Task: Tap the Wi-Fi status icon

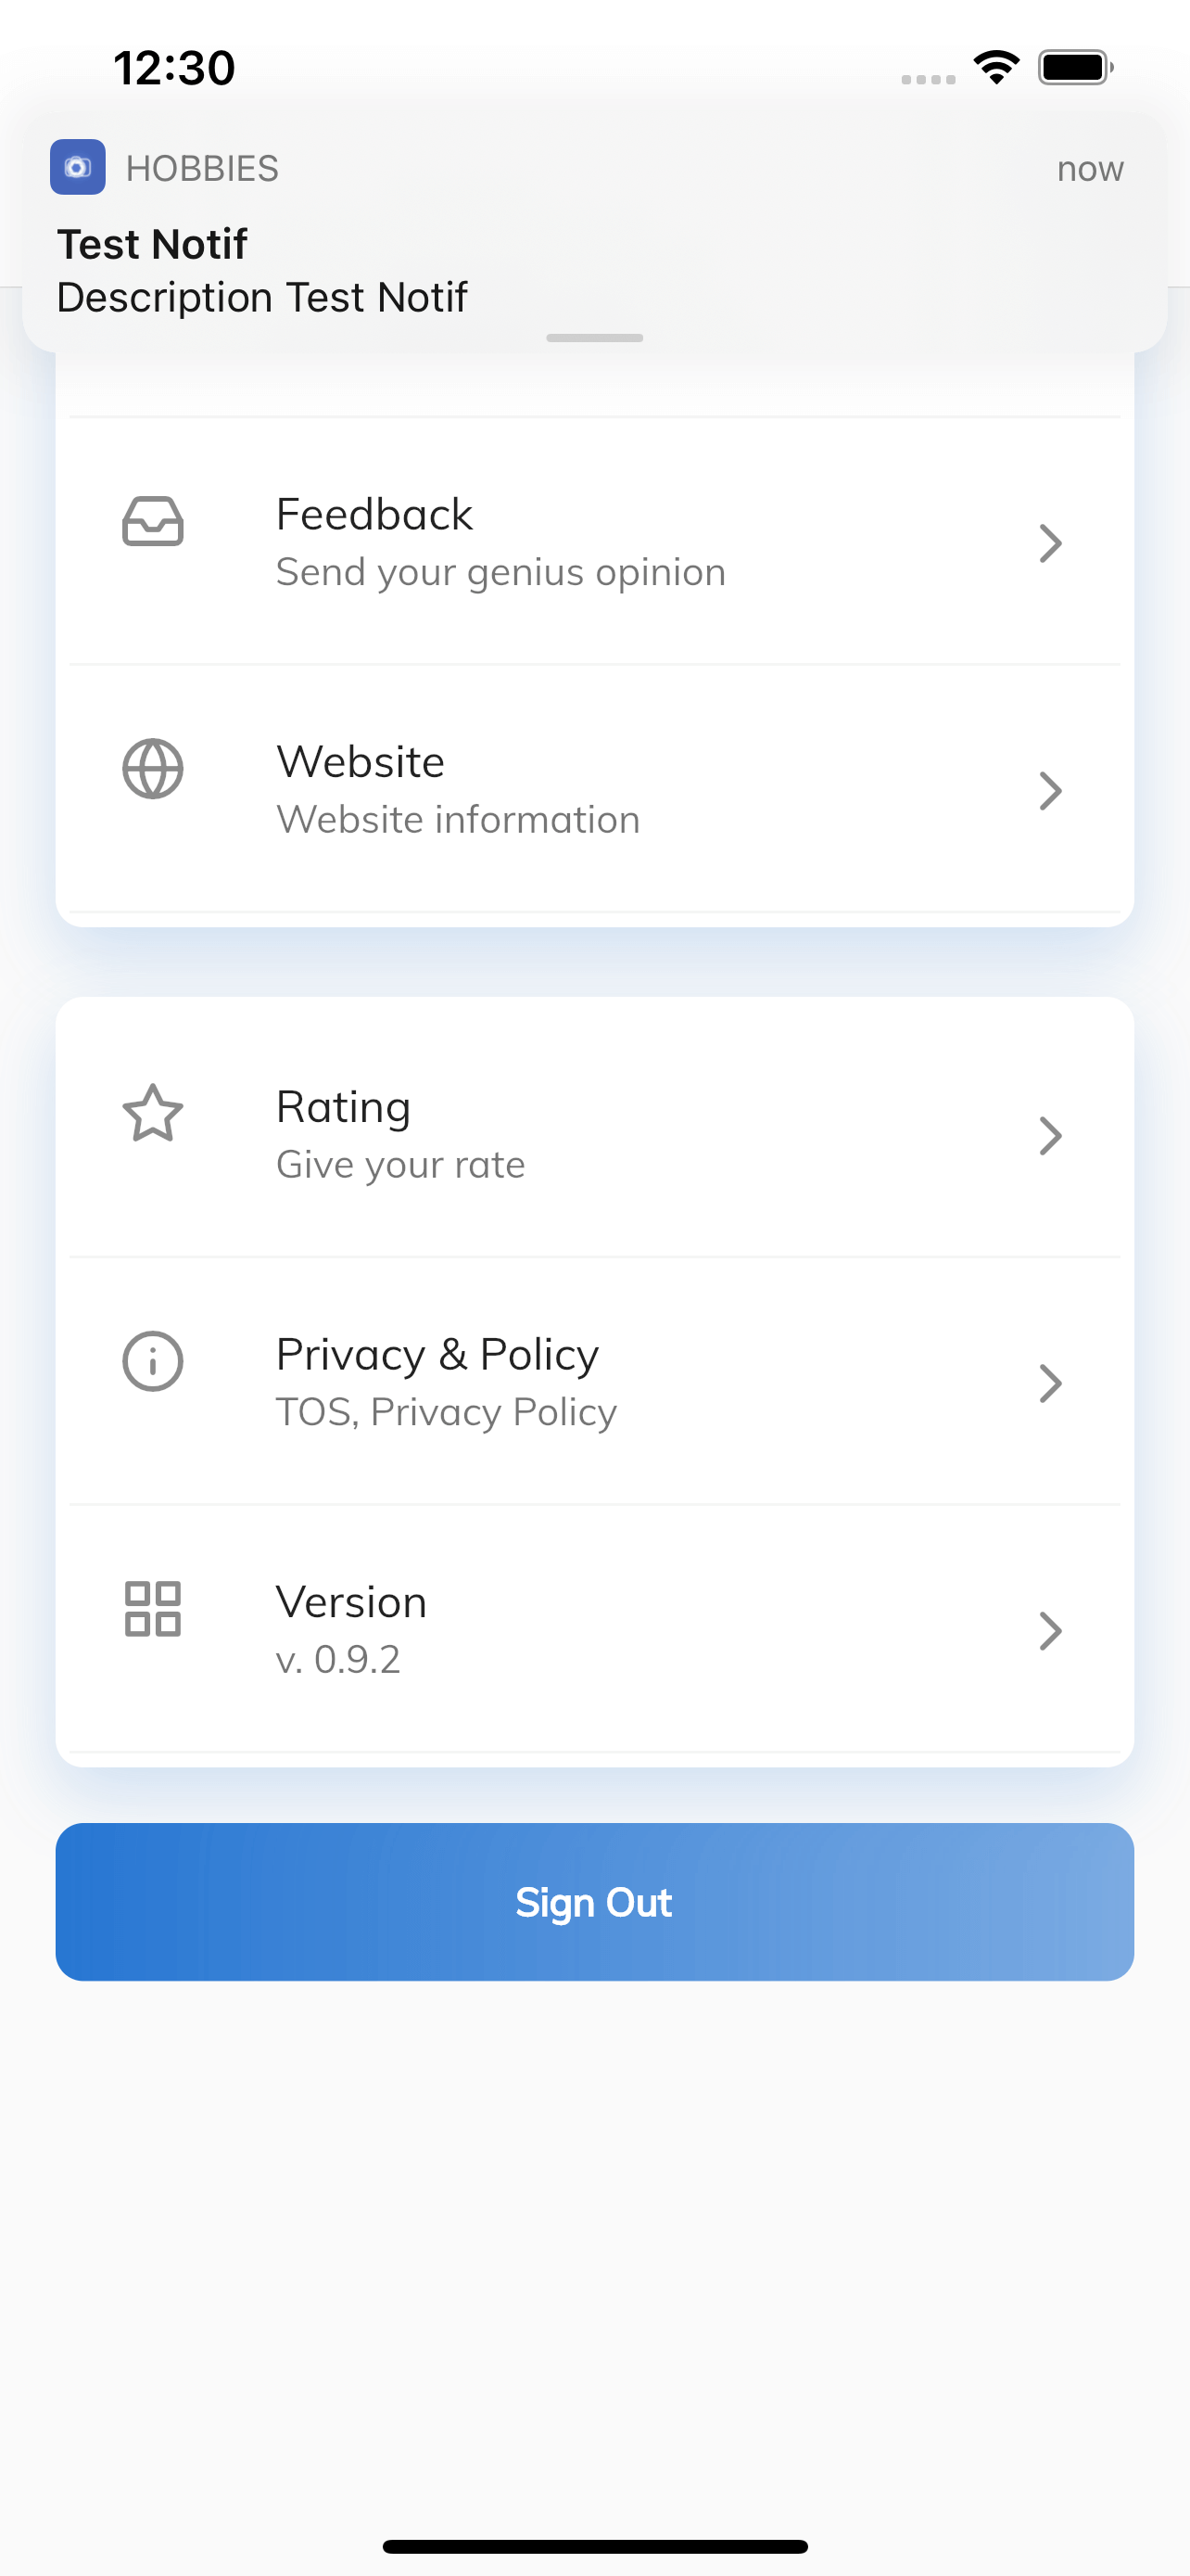Action: pos(996,67)
